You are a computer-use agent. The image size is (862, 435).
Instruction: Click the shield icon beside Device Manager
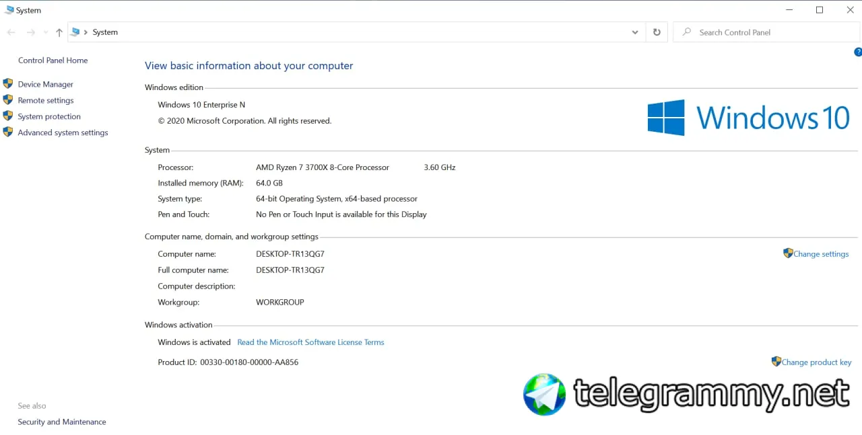click(x=8, y=83)
